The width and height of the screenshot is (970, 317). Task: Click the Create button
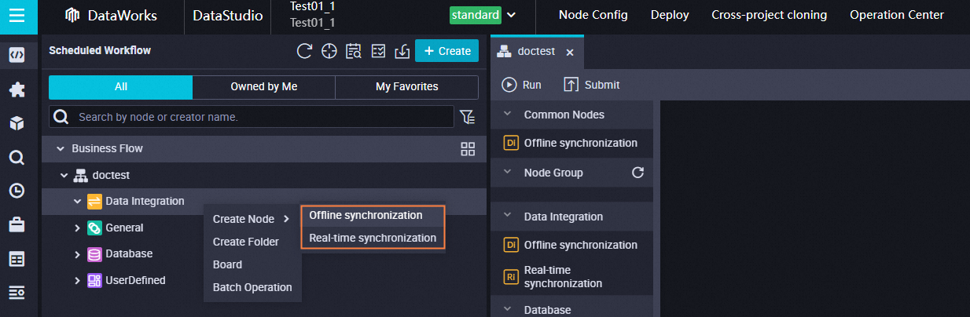point(446,51)
